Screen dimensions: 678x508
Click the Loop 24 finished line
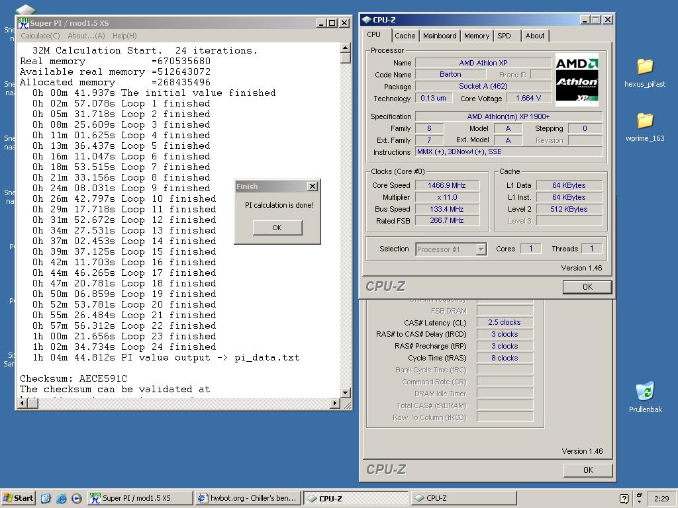coord(124,347)
